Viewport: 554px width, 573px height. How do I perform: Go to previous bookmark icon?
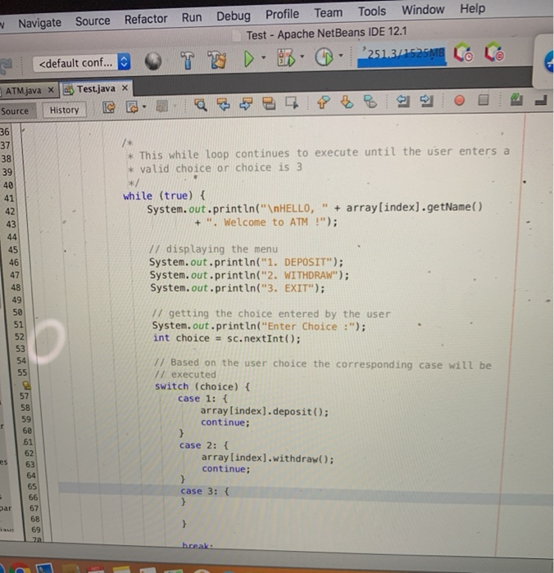(323, 102)
